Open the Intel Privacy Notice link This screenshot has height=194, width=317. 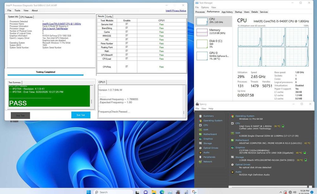point(176,11)
